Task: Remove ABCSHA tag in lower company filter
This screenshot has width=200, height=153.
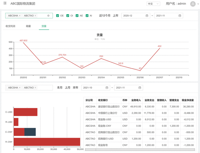Action: tap(20, 88)
